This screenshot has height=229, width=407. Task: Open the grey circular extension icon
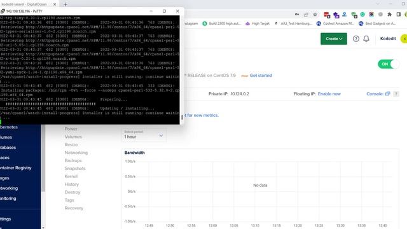(x=380, y=15)
